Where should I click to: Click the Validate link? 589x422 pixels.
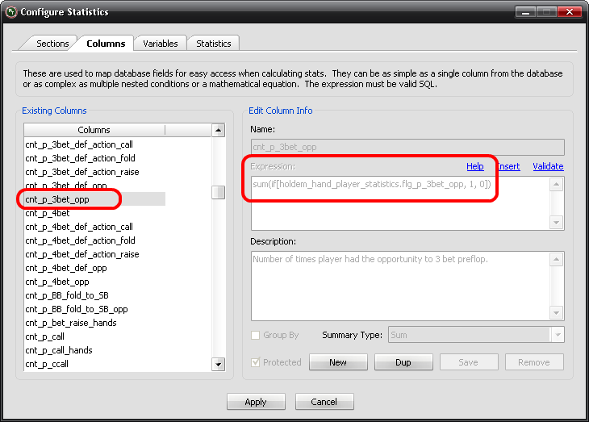point(548,166)
